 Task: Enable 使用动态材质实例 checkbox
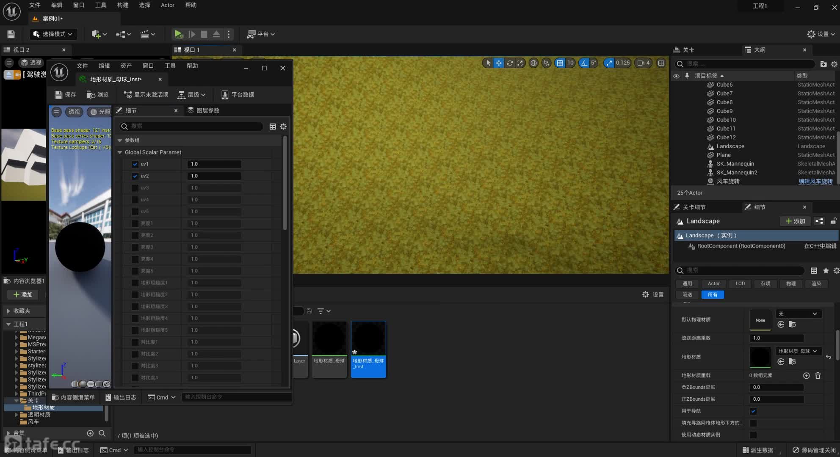pyautogui.click(x=753, y=435)
